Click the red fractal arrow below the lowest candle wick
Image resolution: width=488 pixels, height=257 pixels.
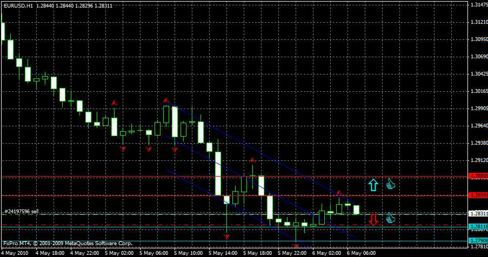click(296, 246)
